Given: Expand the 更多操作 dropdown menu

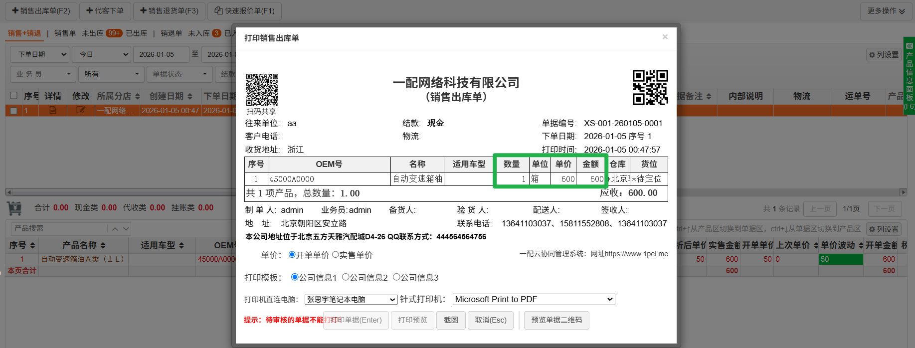Looking at the screenshot, I should click(x=886, y=11).
